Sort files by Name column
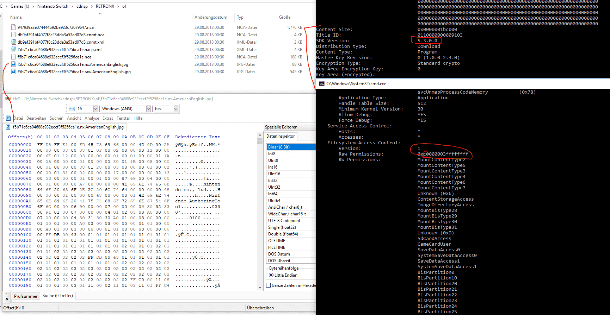The image size is (610, 315). pos(16,17)
